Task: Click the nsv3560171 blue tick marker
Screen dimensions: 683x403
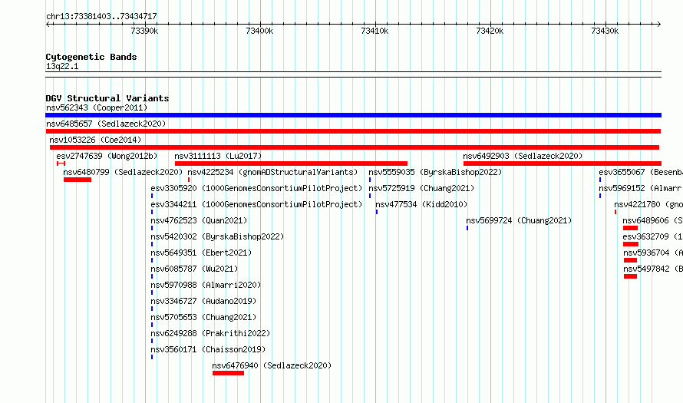Action: (152, 357)
